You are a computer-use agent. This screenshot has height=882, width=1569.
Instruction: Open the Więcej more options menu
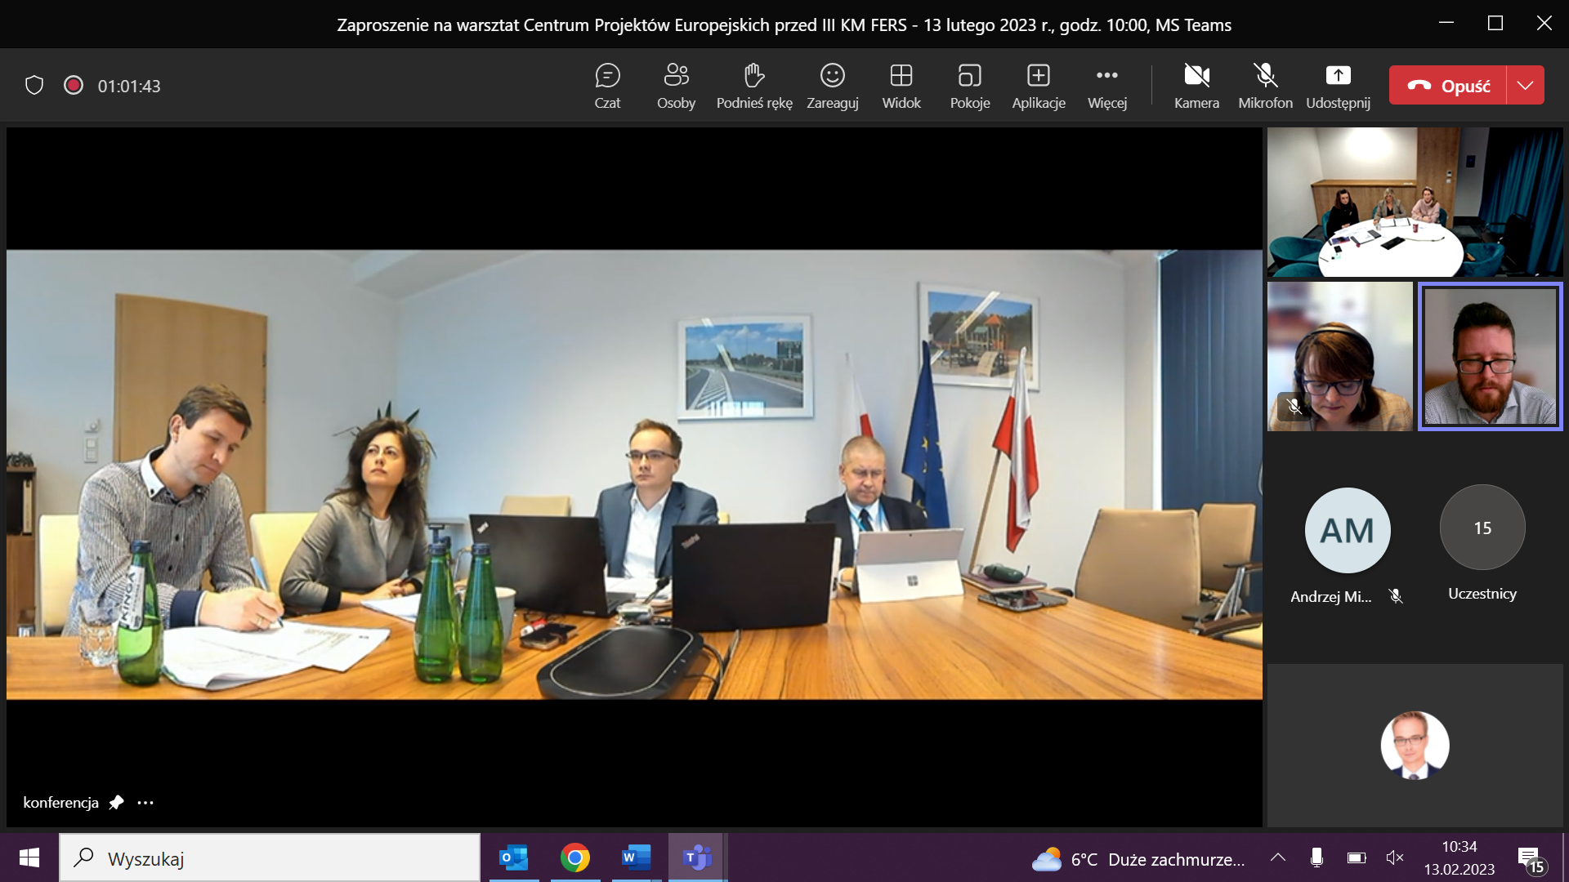1106,86
